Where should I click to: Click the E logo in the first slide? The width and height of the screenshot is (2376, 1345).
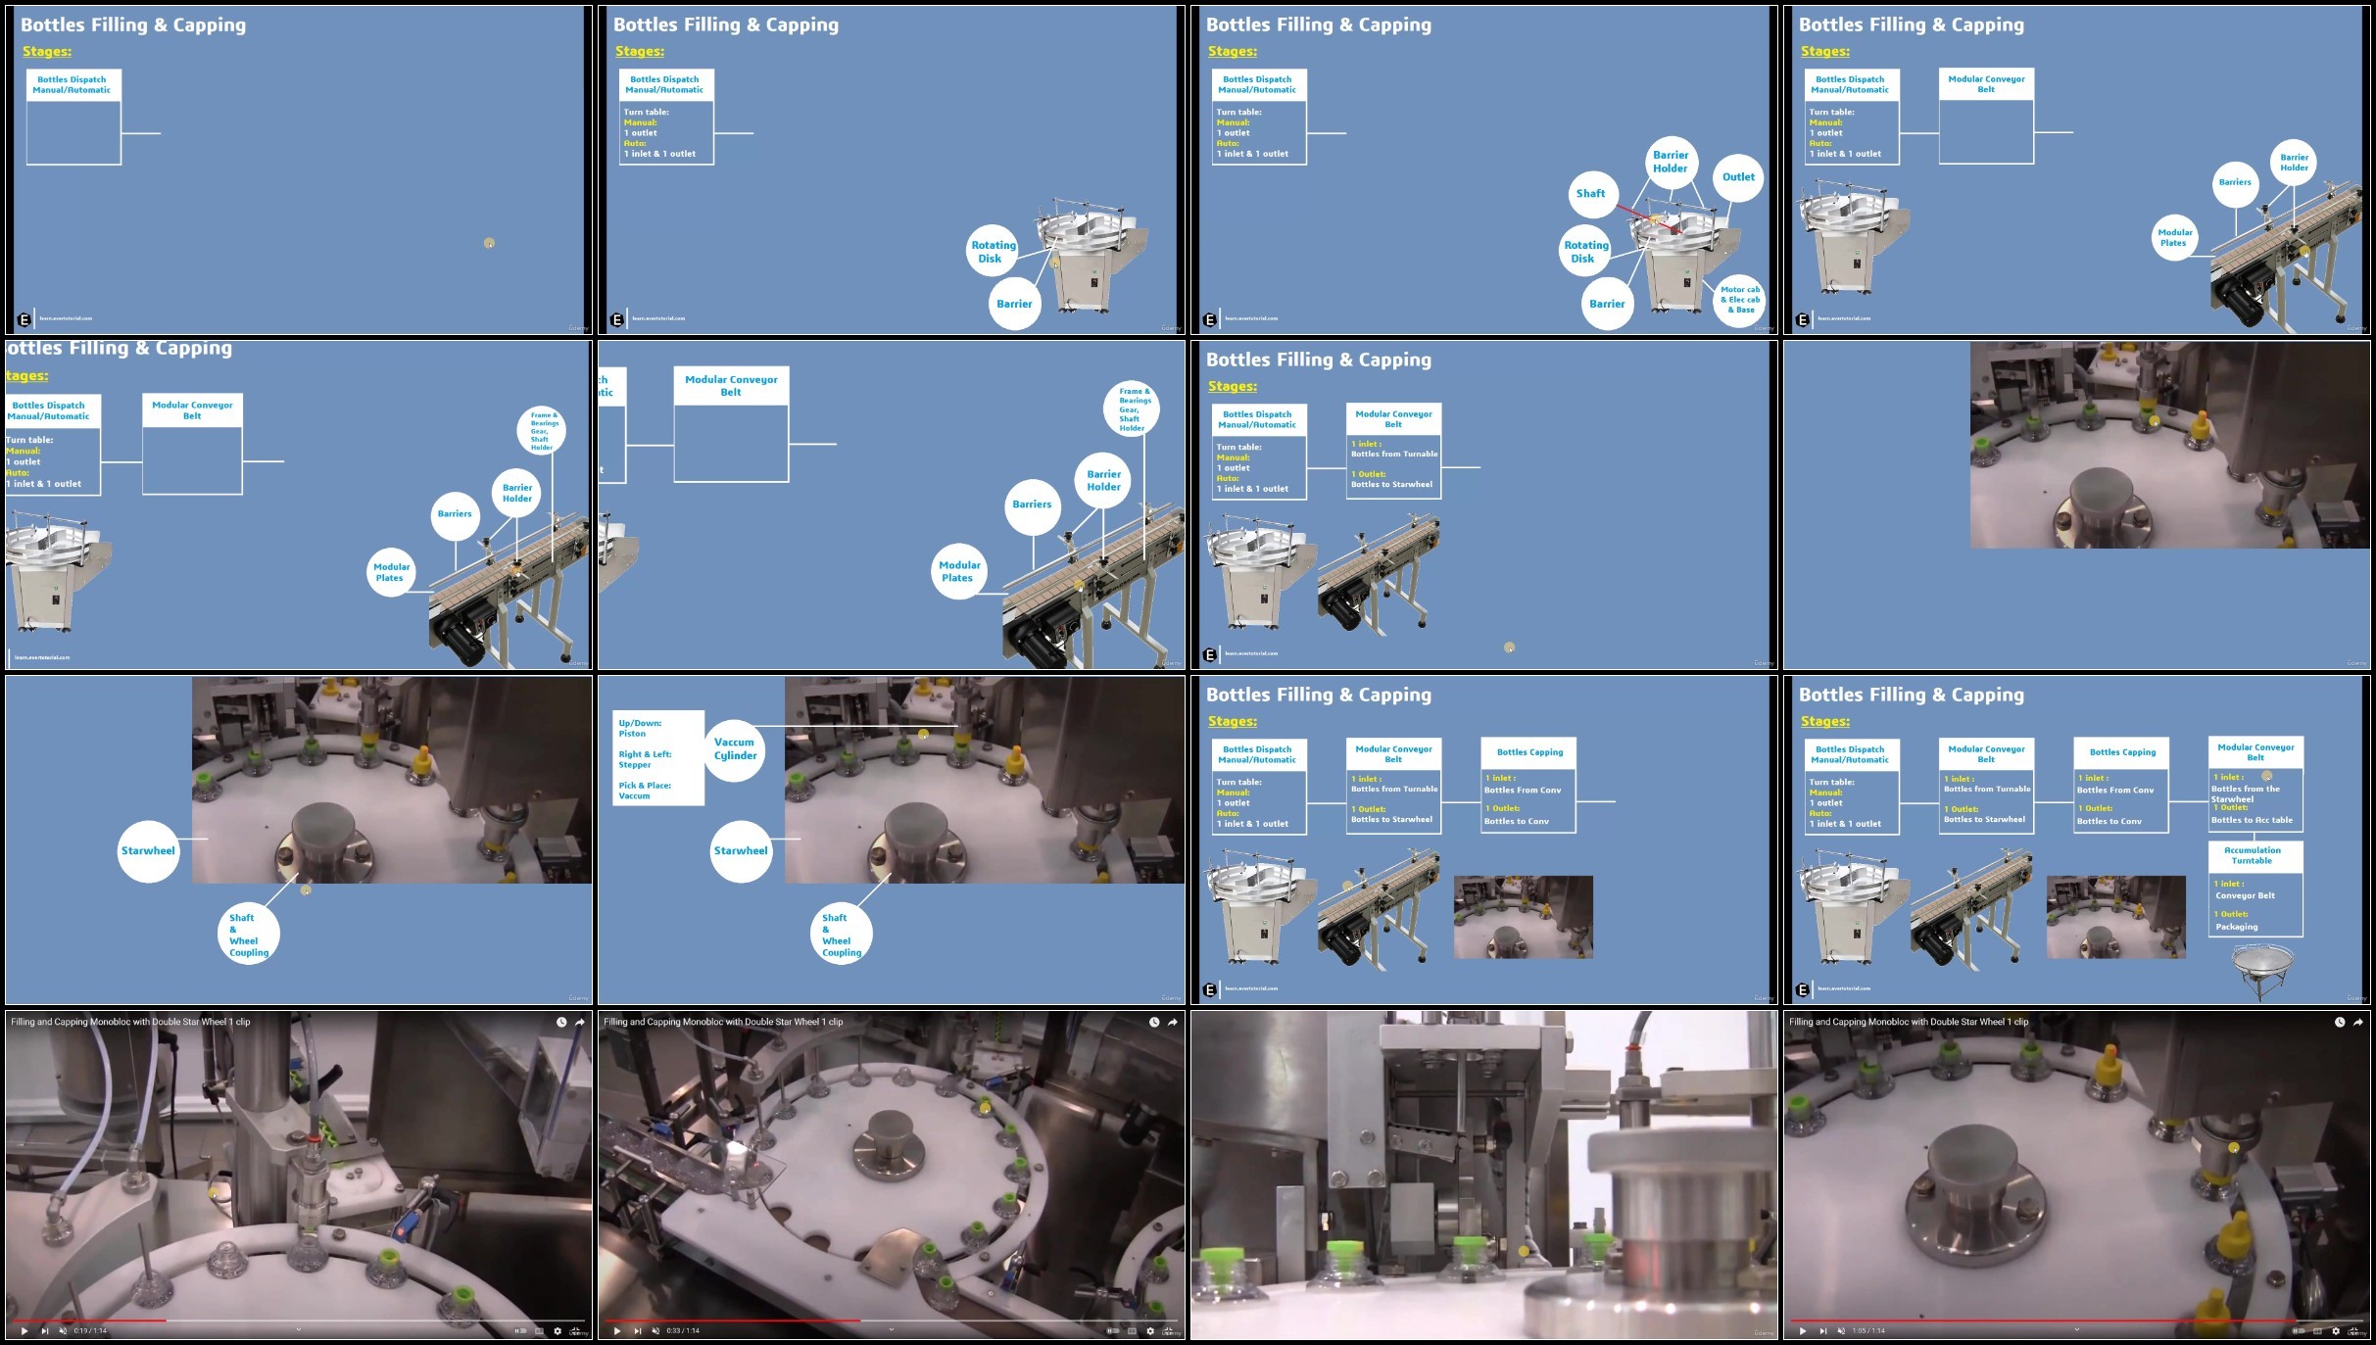click(x=24, y=319)
